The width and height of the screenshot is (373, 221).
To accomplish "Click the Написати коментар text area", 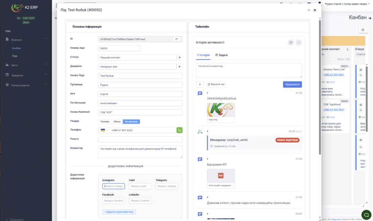I will tap(249, 70).
